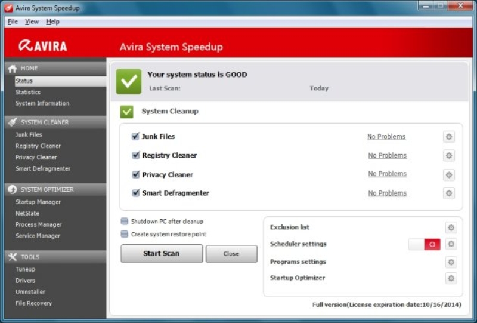This screenshot has width=477, height=323.
Task: Click the Startup Optimizer label
Action: click(298, 278)
